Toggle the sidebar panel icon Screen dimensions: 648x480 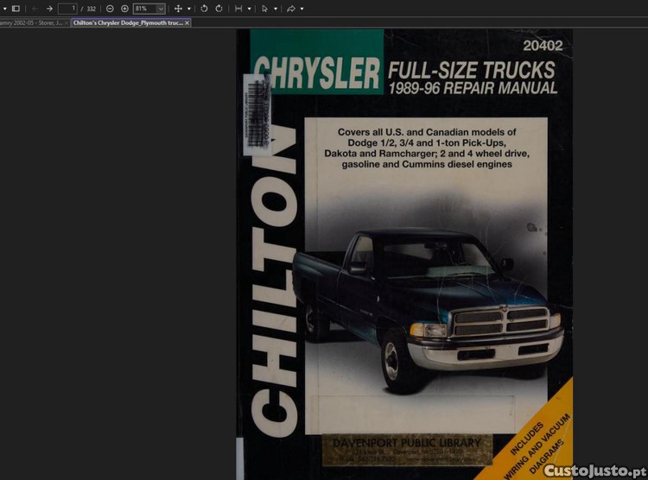16,8
